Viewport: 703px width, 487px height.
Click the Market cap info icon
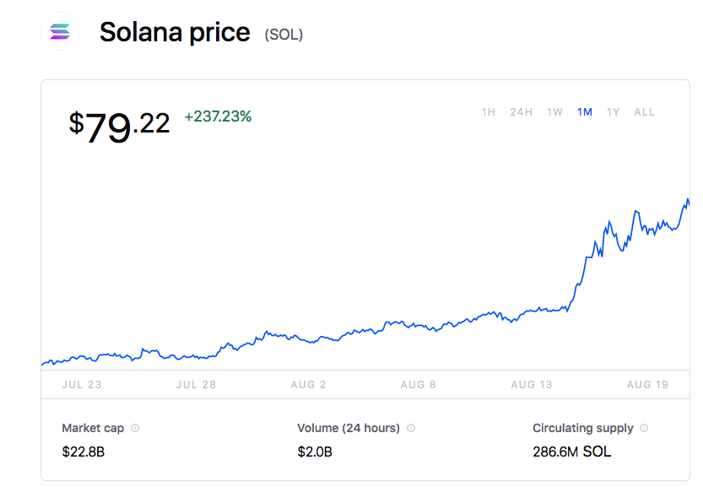(x=135, y=428)
